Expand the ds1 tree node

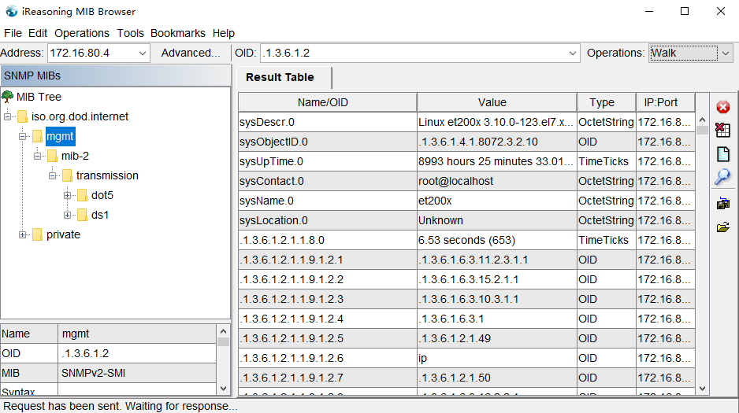pos(68,215)
